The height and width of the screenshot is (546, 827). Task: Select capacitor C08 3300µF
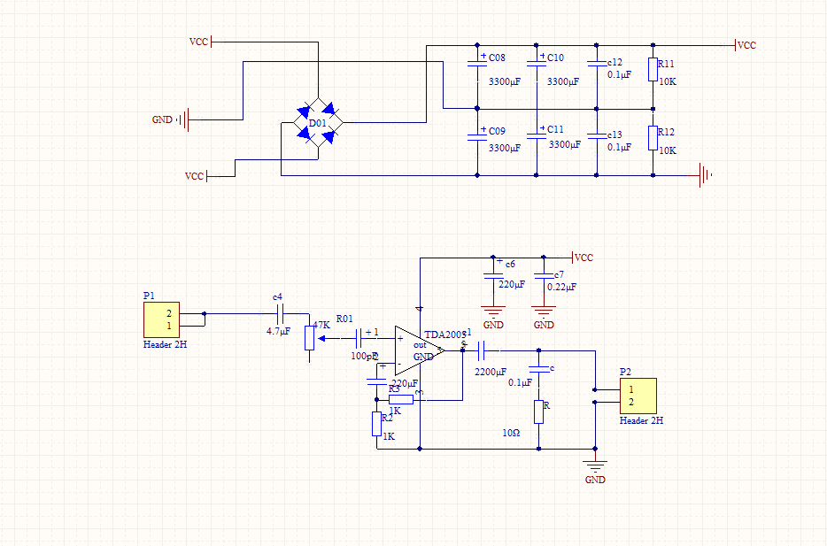[x=477, y=63]
